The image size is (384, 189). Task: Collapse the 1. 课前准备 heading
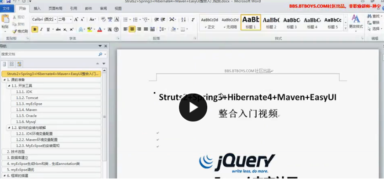tap(5, 80)
